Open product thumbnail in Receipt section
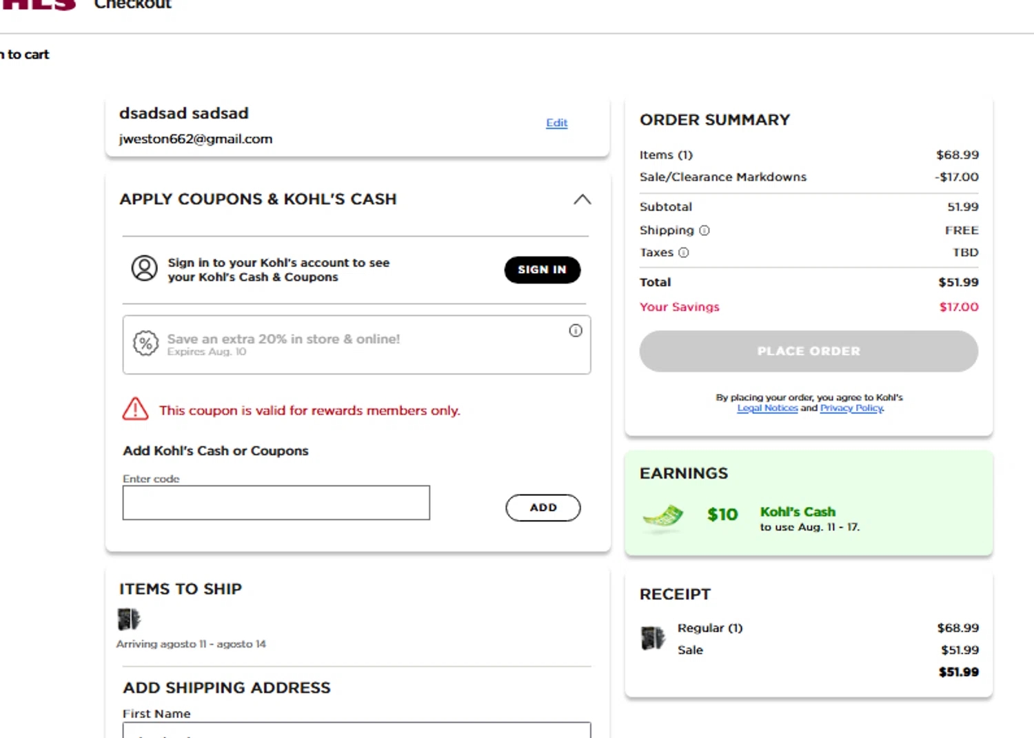This screenshot has height=738, width=1034. tap(653, 638)
